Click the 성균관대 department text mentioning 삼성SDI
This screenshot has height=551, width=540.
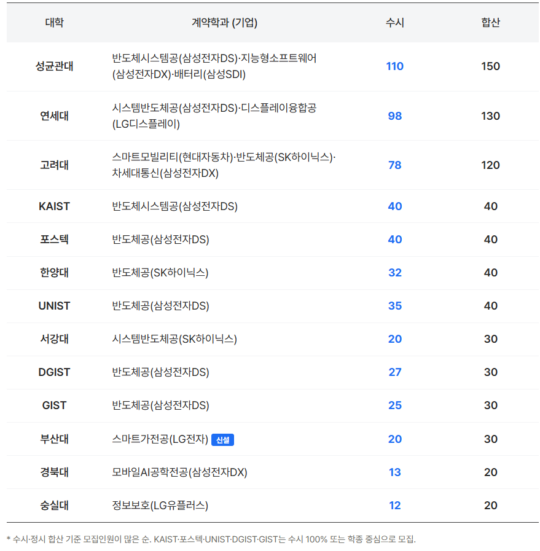(x=214, y=66)
